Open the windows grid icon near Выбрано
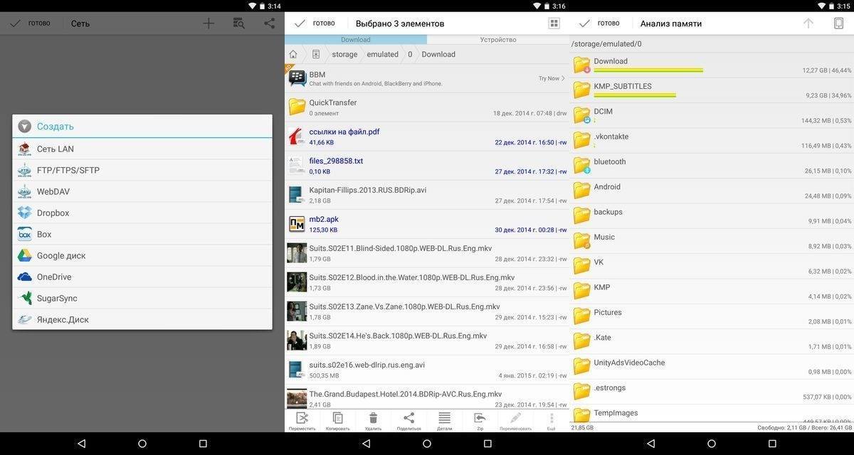Image resolution: width=854 pixels, height=455 pixels. [553, 23]
